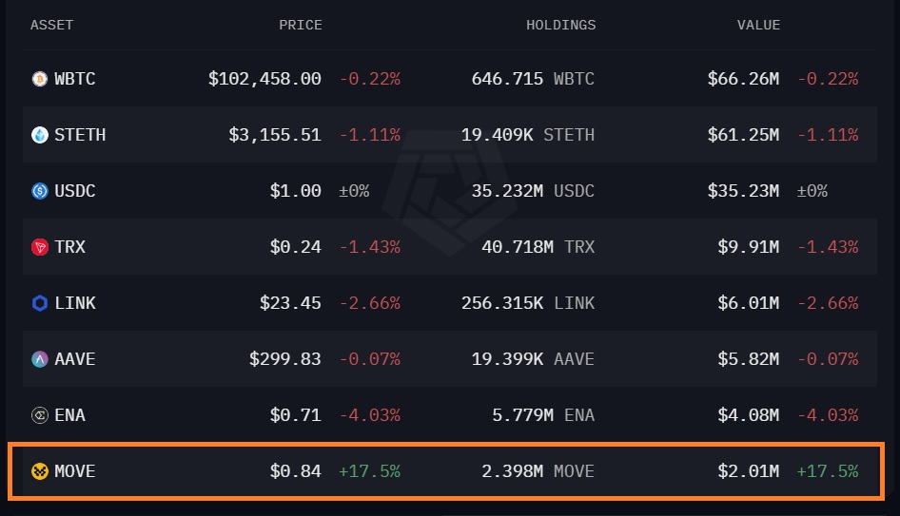Sort by the HOLDINGS column header

[x=560, y=25]
